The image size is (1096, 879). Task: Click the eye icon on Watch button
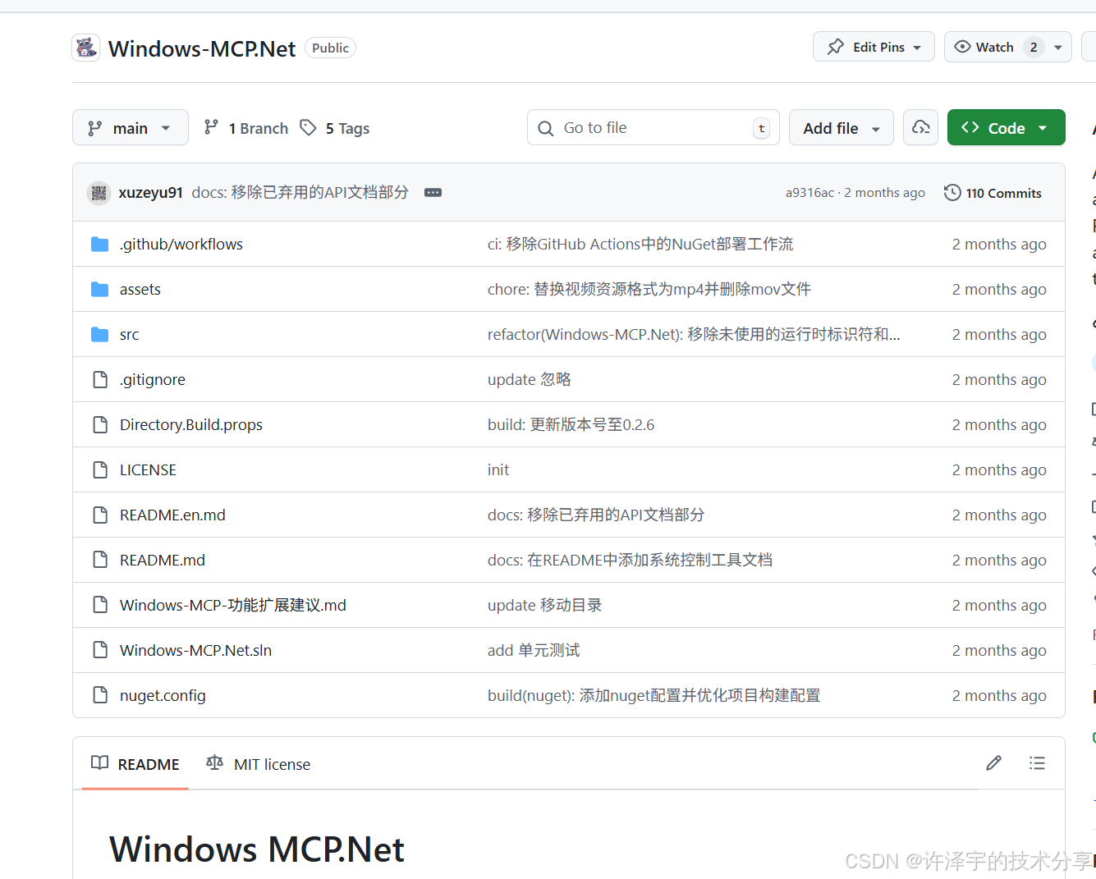tap(962, 47)
